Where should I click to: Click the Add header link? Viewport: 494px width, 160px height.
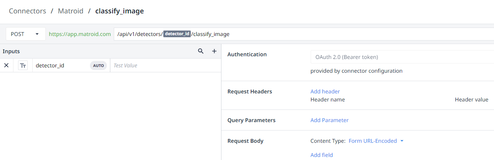coord(325,91)
